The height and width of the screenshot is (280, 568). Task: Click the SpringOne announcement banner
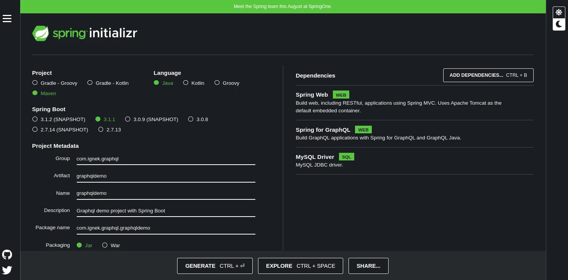pos(283,6)
